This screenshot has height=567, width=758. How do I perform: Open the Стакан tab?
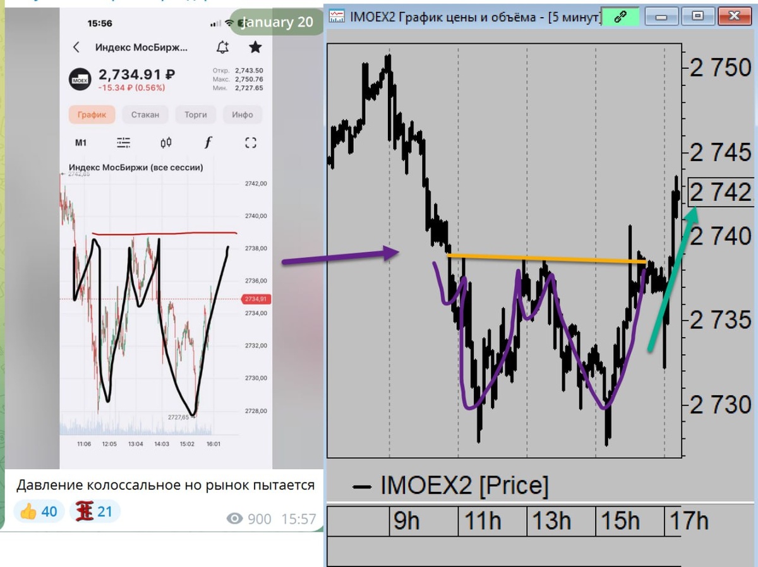pyautogui.click(x=145, y=115)
